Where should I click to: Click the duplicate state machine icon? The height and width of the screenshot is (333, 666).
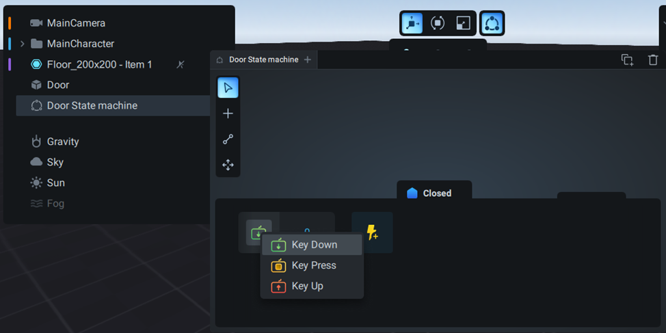point(627,60)
